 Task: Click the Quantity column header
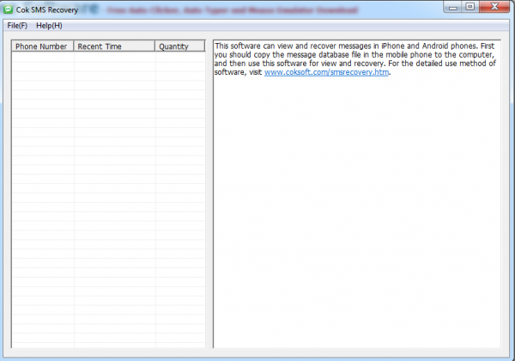(x=180, y=46)
